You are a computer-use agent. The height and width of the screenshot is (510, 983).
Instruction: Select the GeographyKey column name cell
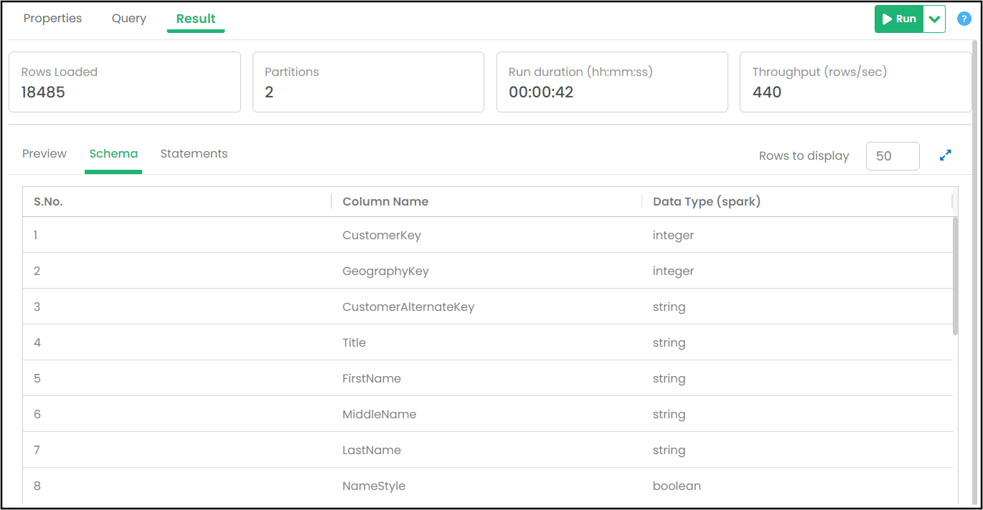pyautogui.click(x=385, y=271)
